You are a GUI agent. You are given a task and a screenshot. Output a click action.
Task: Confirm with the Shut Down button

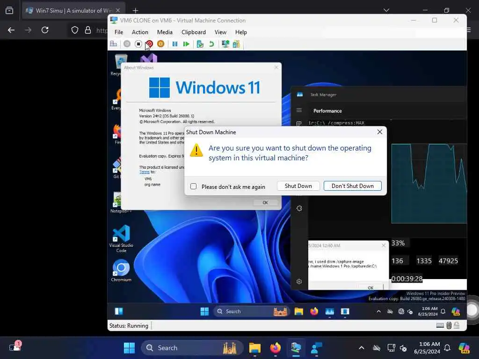[x=298, y=186]
